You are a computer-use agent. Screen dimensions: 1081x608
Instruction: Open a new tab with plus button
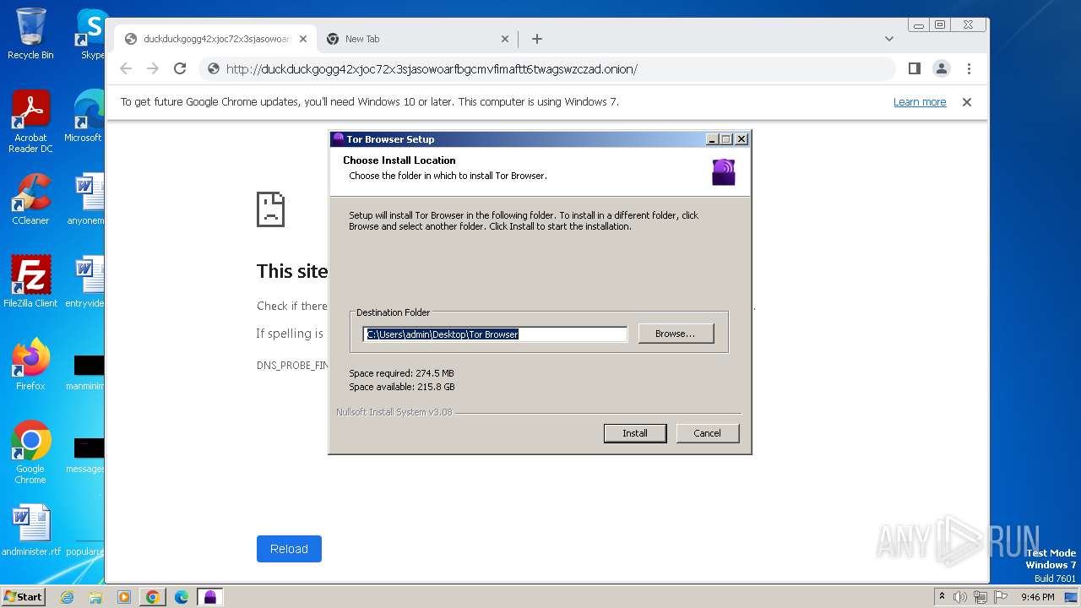537,39
